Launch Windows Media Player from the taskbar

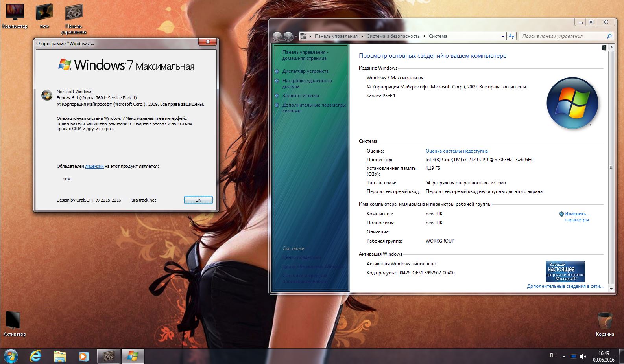pyautogui.click(x=83, y=356)
